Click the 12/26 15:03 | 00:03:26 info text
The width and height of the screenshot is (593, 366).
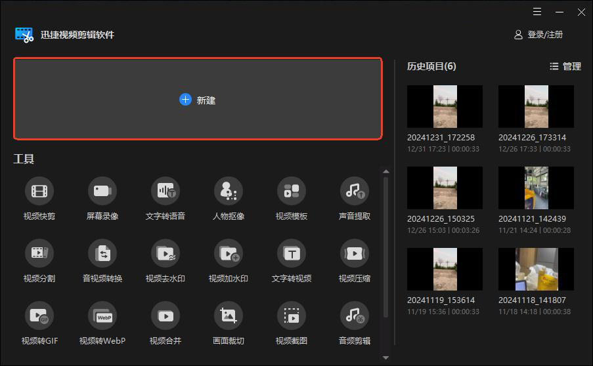[443, 230]
